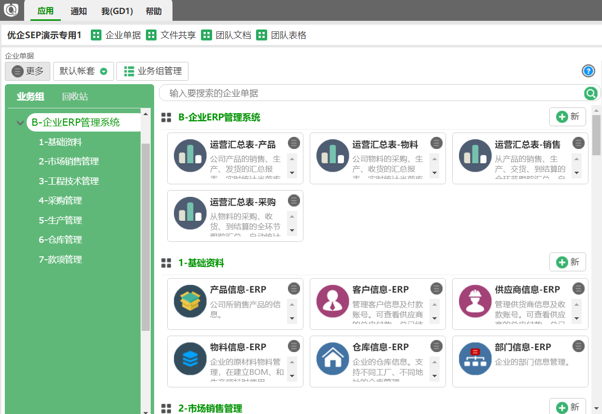602x414 pixels.
Task: Select the 业务组 sidebar tab
Action: click(x=30, y=96)
